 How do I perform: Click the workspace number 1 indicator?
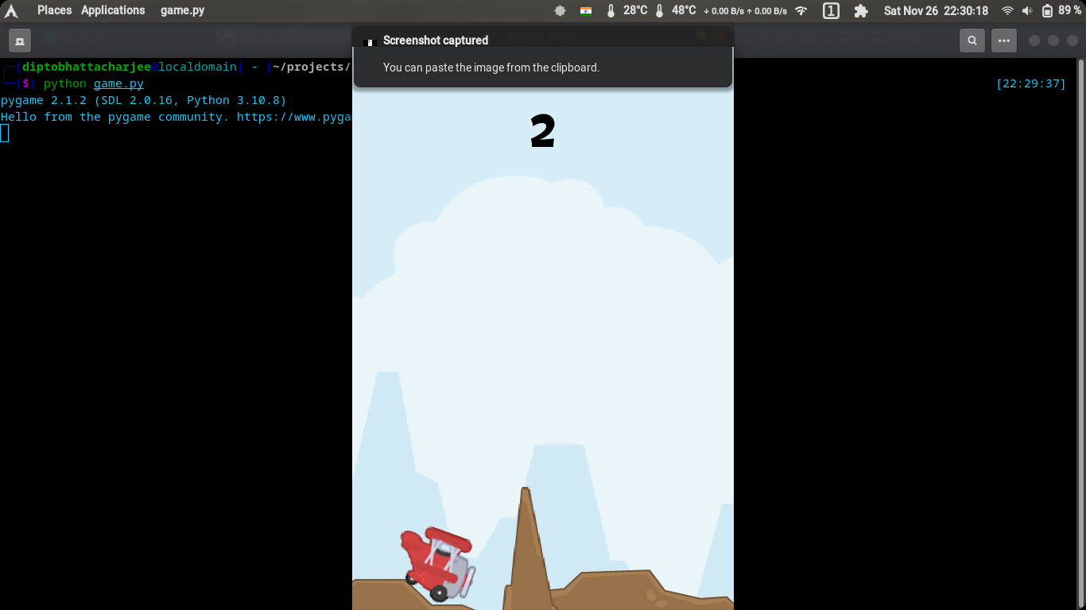(x=830, y=11)
